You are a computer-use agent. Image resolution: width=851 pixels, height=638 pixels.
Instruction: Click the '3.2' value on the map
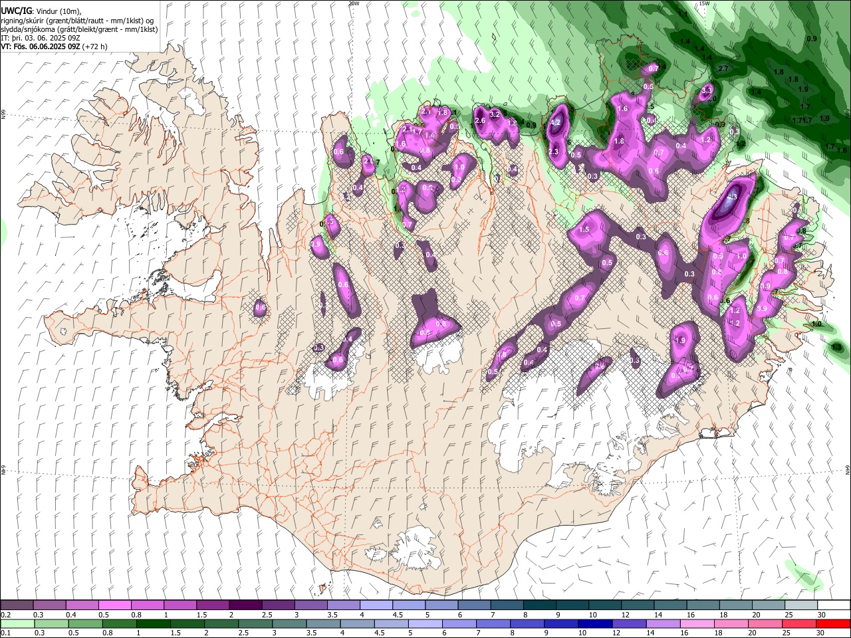pyautogui.click(x=495, y=114)
